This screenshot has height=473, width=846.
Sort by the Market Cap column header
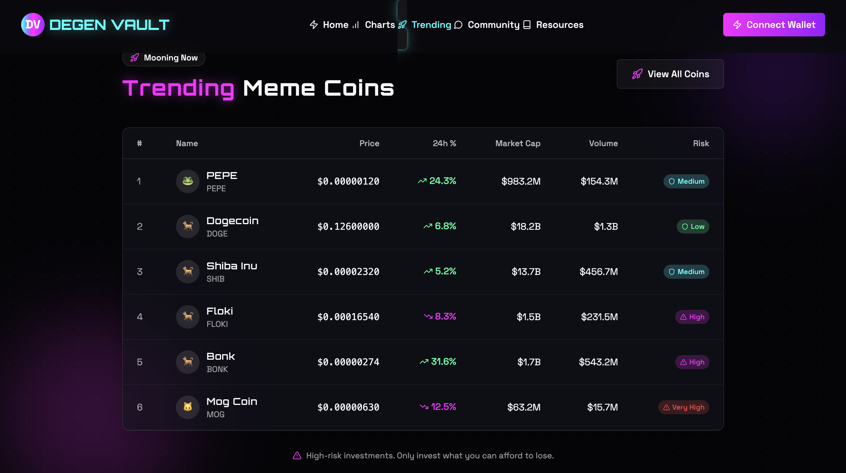tap(517, 143)
